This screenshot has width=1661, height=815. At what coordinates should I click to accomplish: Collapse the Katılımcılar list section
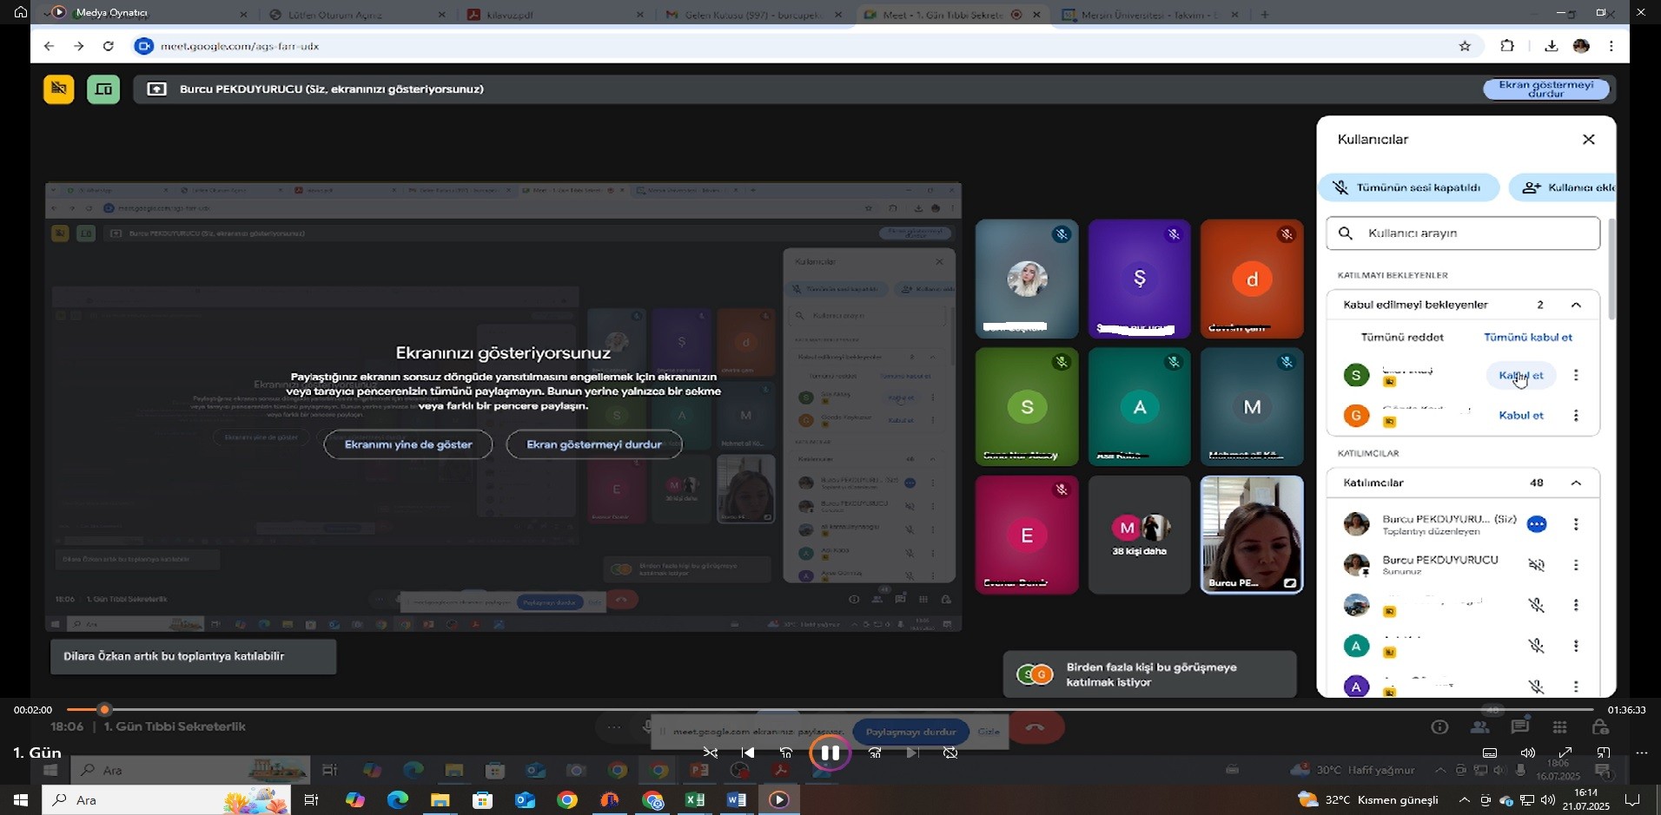[x=1576, y=483]
